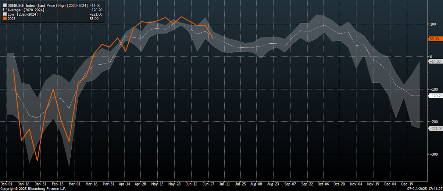Click the Nov-19 date label
Image resolution: width=443 pixels, height=191 pixels.
click(373, 184)
